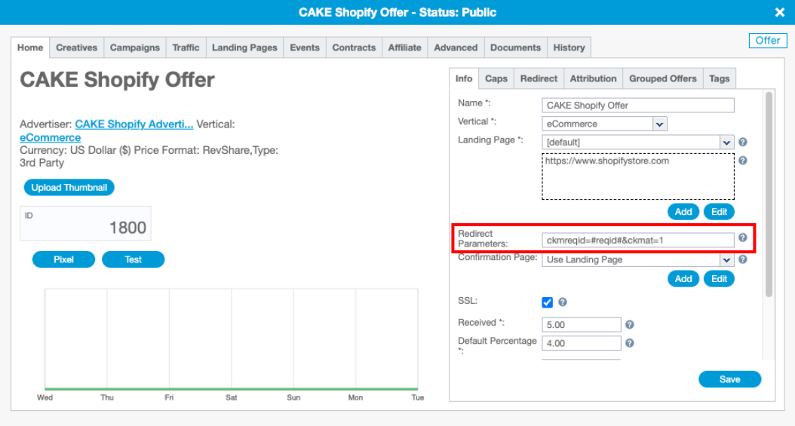This screenshot has height=426, width=795.
Task: Click the Upload Thumbnail button
Action: 69,188
